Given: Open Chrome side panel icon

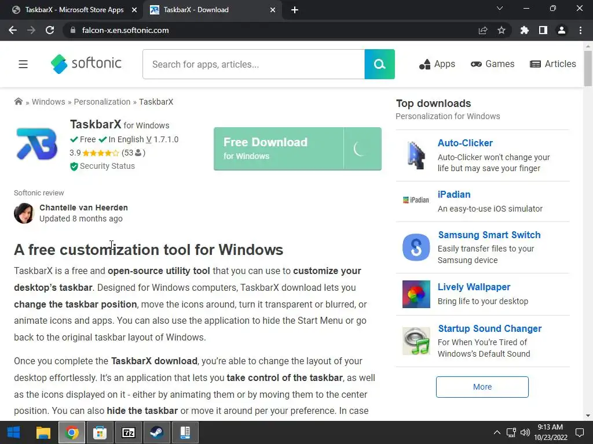Looking at the screenshot, I should pyautogui.click(x=543, y=30).
